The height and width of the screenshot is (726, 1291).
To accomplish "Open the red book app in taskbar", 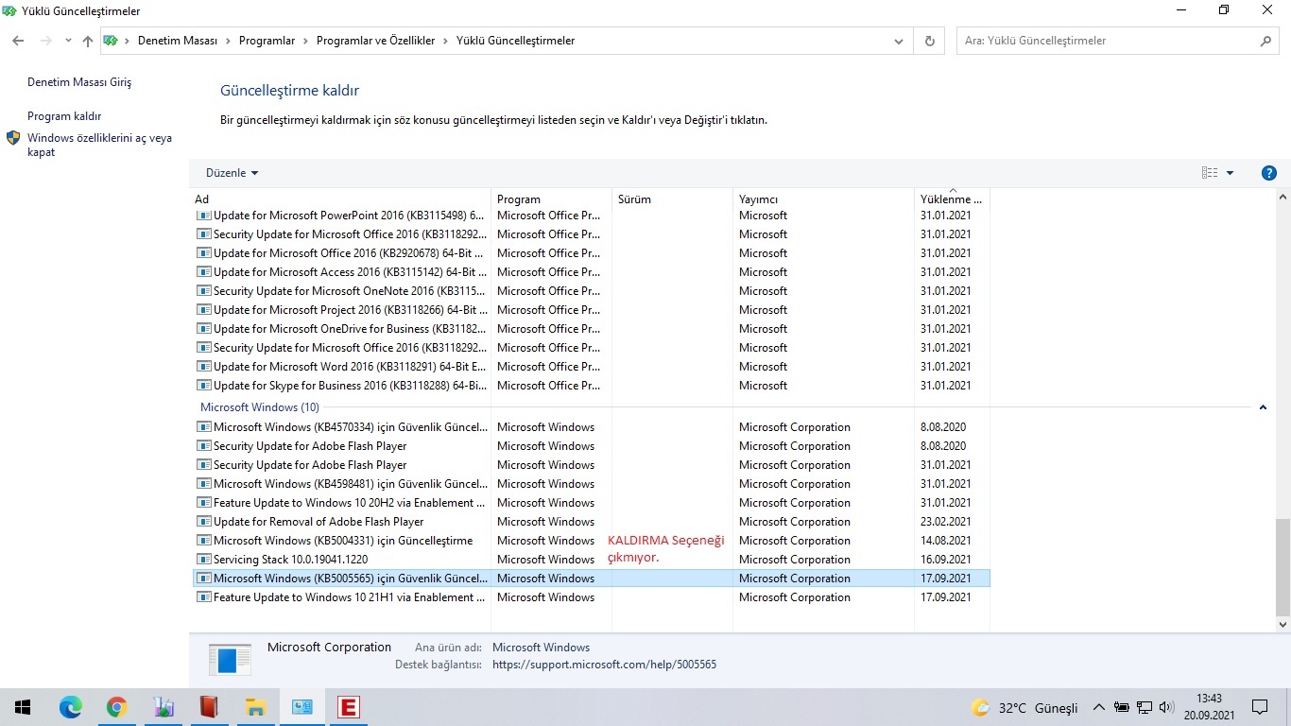I will coord(209,707).
